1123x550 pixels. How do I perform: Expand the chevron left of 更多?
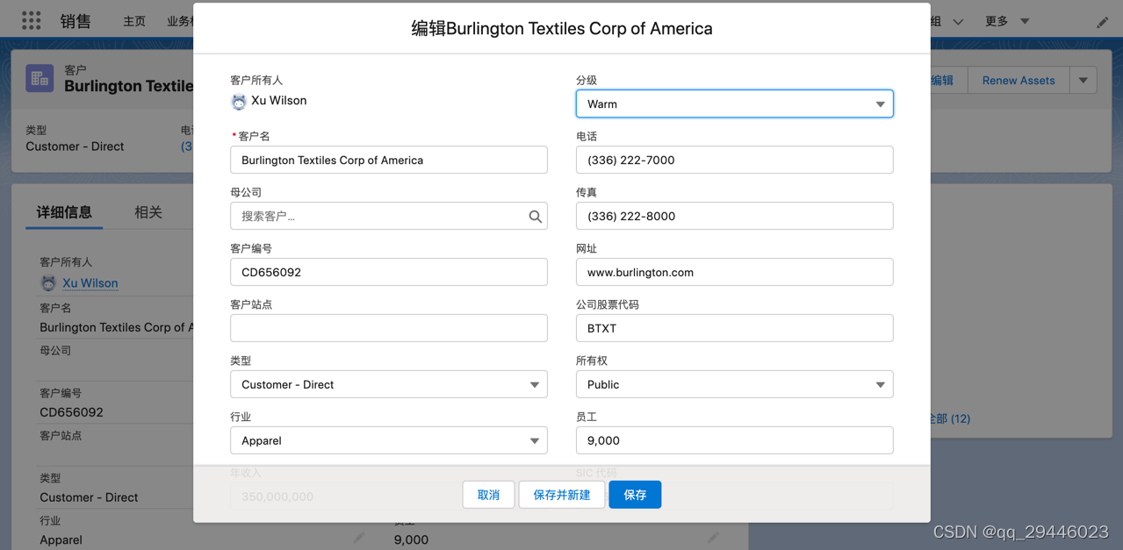pyautogui.click(x=958, y=22)
